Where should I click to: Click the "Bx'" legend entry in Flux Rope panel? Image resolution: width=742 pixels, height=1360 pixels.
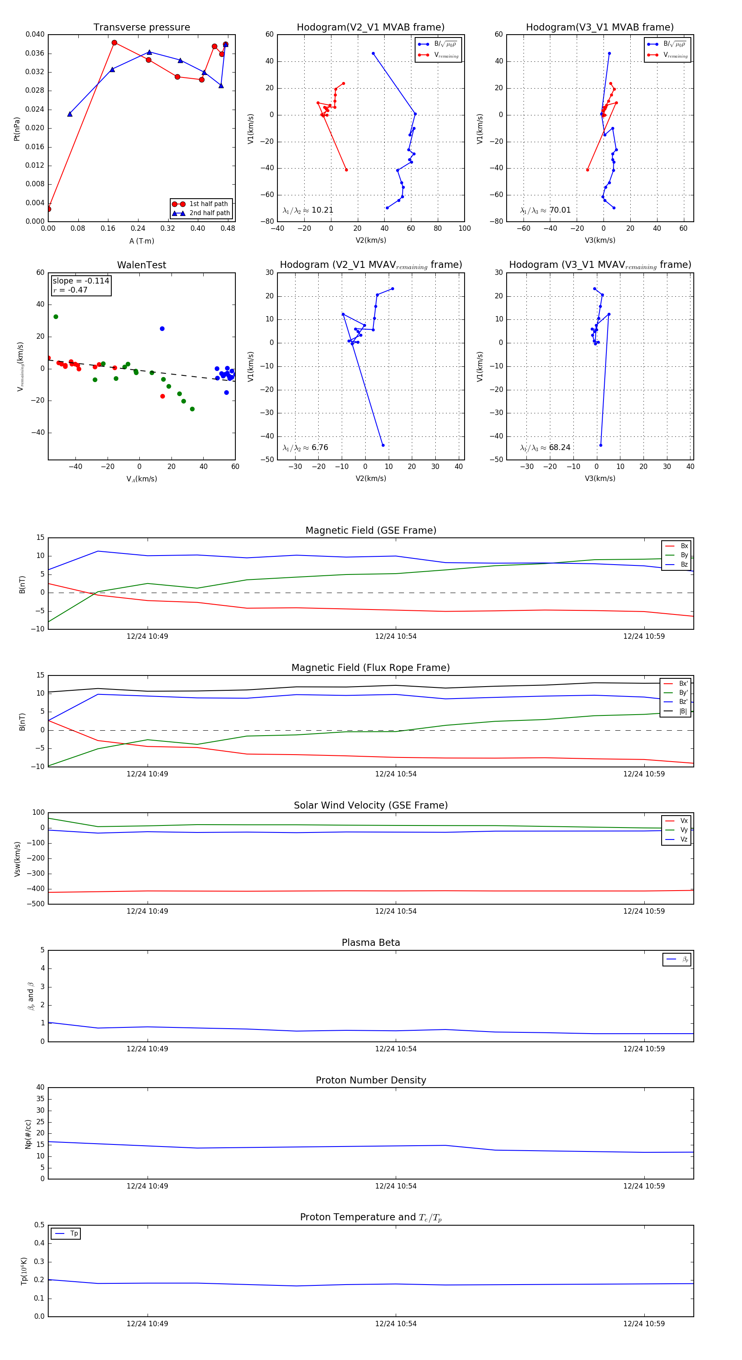coord(676,683)
